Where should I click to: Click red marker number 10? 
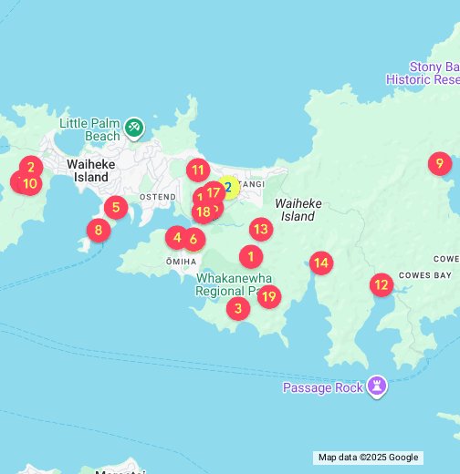click(x=30, y=184)
